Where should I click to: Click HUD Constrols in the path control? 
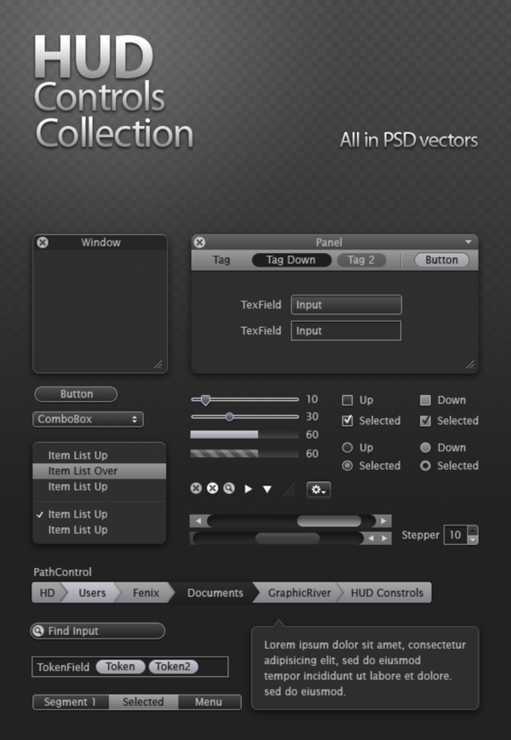click(x=387, y=593)
